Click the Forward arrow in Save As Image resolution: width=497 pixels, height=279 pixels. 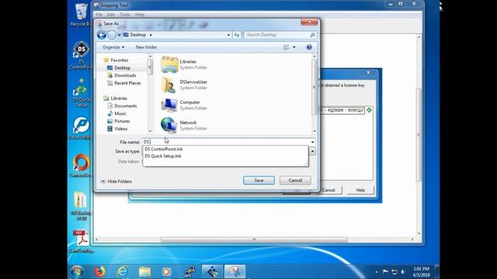click(x=112, y=35)
